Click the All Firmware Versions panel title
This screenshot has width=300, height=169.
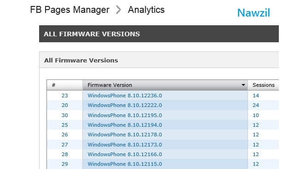pyautogui.click(x=81, y=60)
